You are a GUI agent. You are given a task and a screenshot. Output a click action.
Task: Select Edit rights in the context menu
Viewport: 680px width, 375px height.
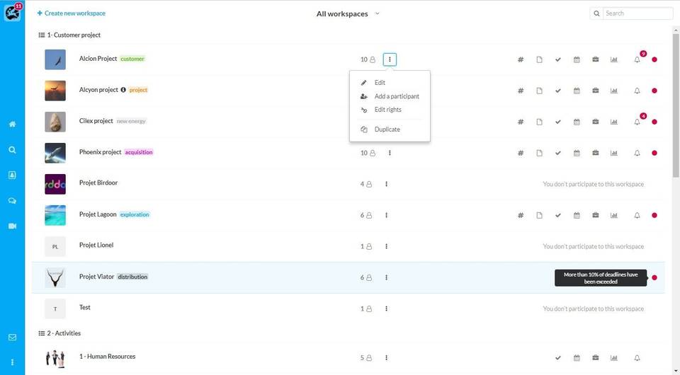(x=387, y=110)
